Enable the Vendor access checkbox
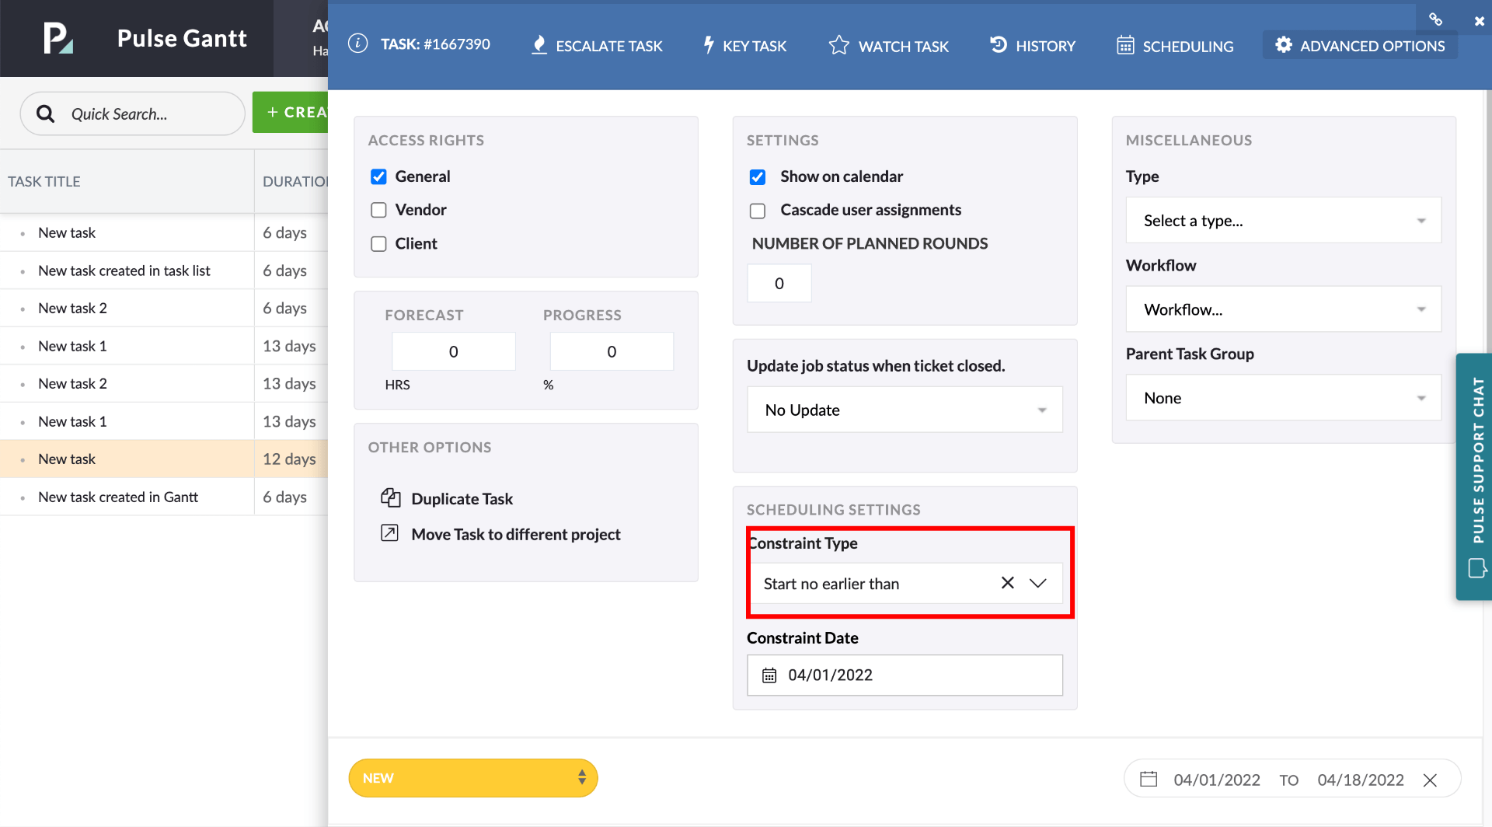Image resolution: width=1492 pixels, height=827 pixels. point(378,210)
